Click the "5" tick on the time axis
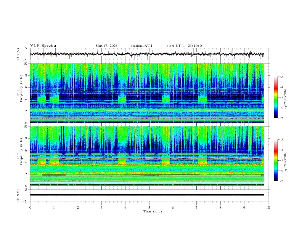The height and width of the screenshot is (233, 302). coord(149,207)
